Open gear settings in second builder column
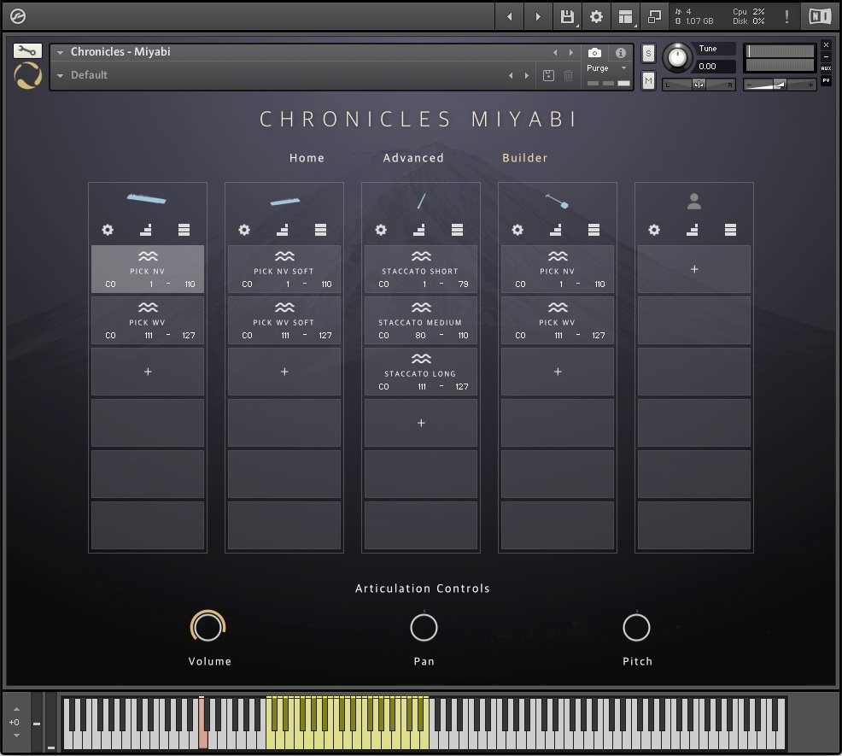This screenshot has height=756, width=842. click(x=244, y=230)
